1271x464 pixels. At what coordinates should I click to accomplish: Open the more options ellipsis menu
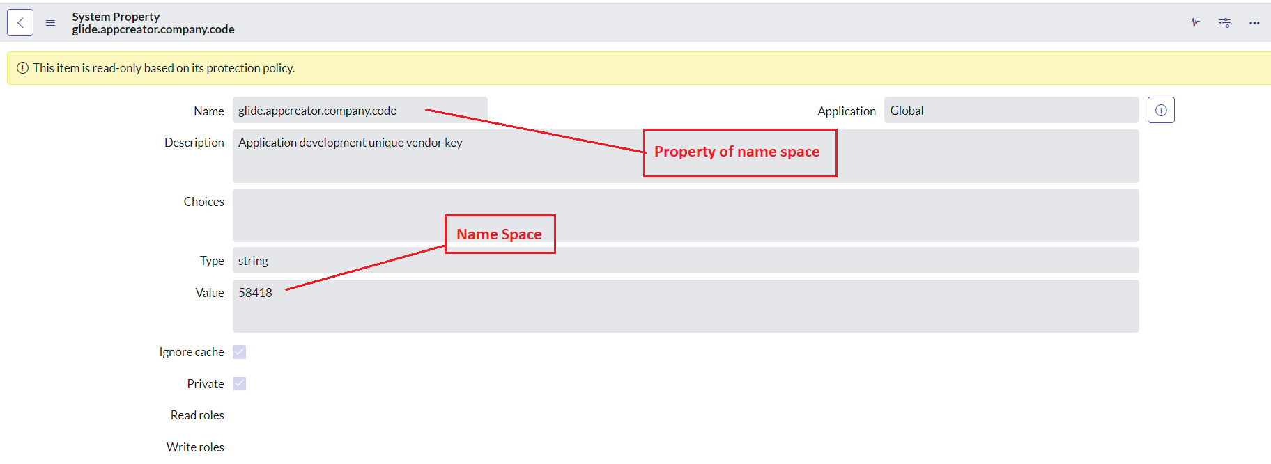tap(1254, 23)
